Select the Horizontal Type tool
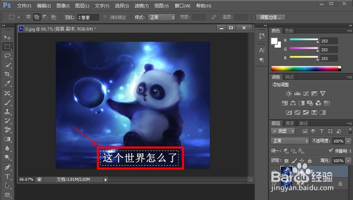This screenshot has height=200, width=353. 7,176
